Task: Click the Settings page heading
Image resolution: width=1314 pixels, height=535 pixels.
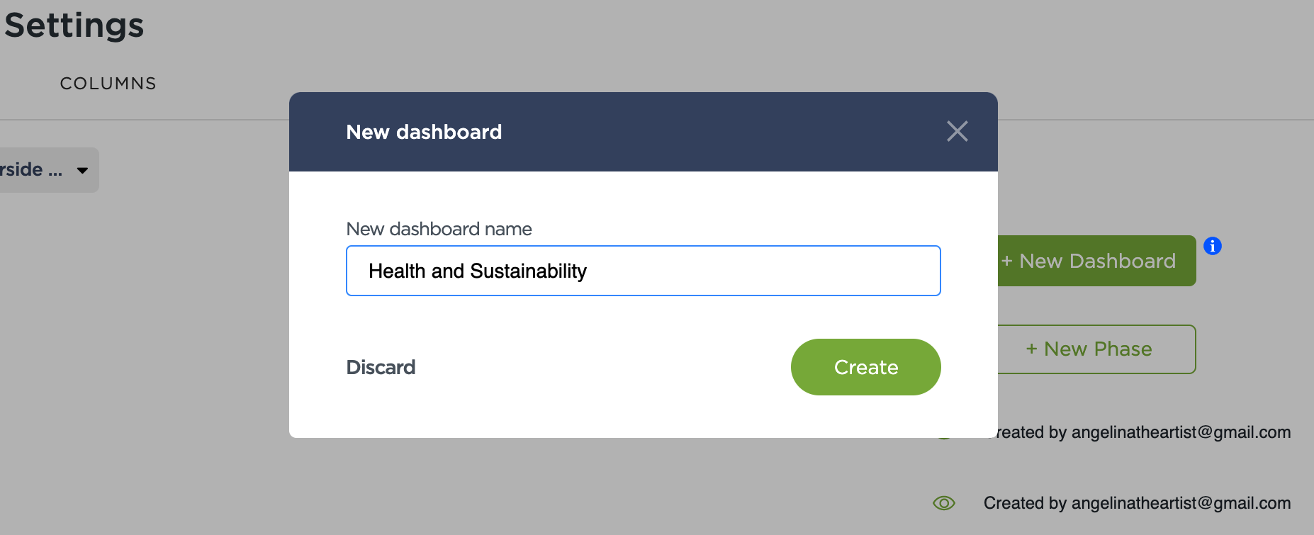Action: point(74,26)
